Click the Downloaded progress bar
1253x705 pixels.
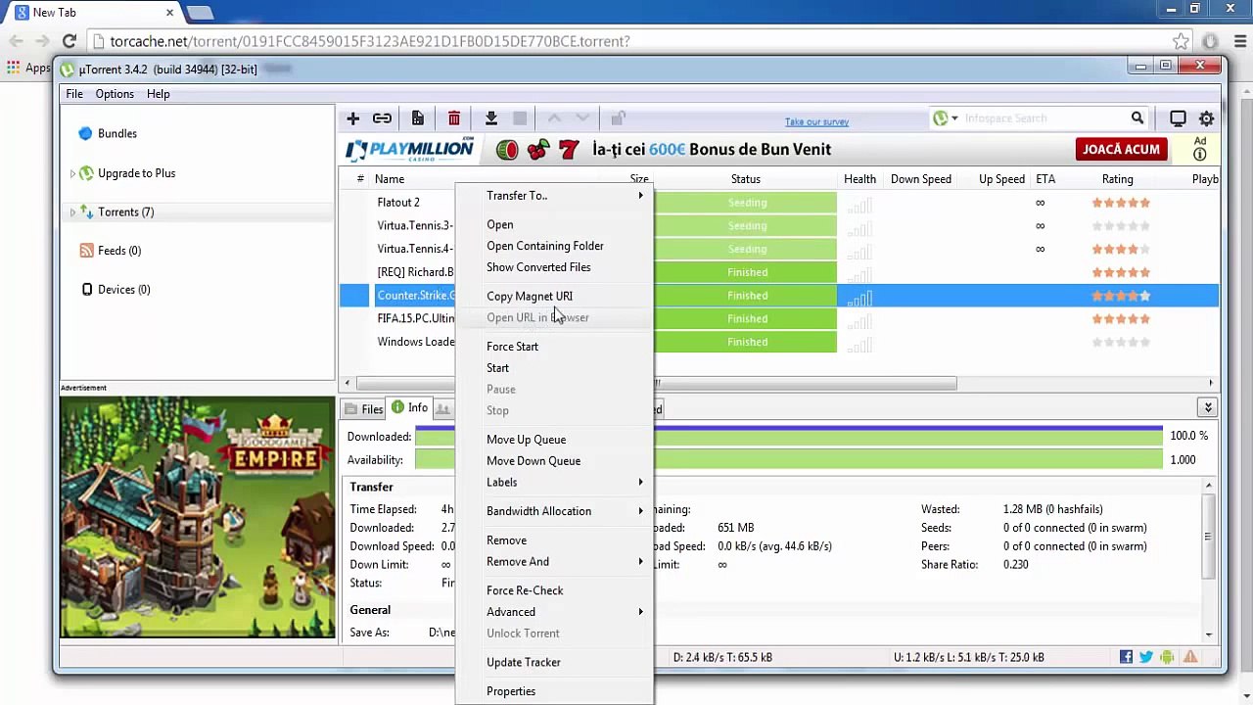tap(789, 436)
